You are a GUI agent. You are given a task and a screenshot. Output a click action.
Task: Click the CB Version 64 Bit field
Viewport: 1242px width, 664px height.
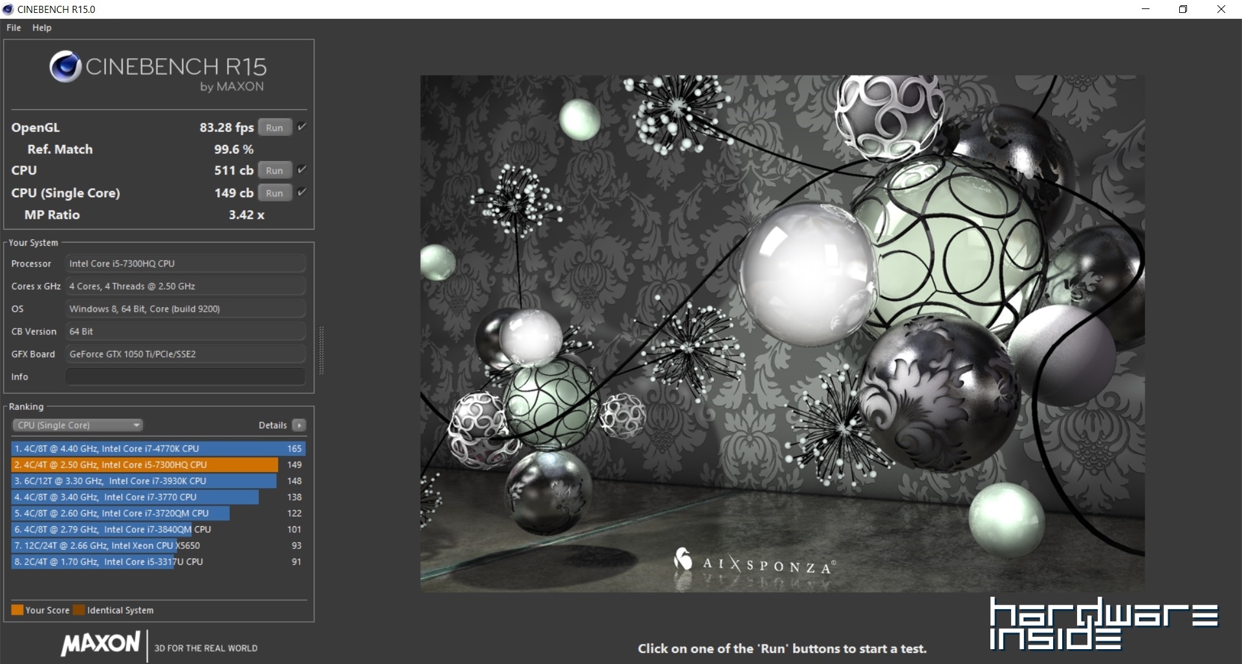[x=186, y=331]
